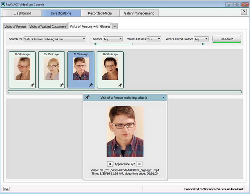Close the Visit of a Person popup
This screenshot has height=194, width=250.
163,98
